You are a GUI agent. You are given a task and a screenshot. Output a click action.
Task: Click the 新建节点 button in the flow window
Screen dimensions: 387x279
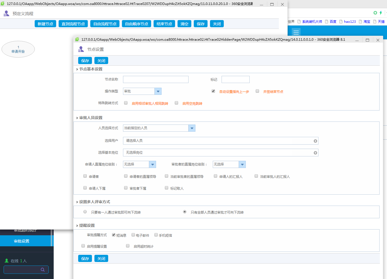click(x=45, y=24)
